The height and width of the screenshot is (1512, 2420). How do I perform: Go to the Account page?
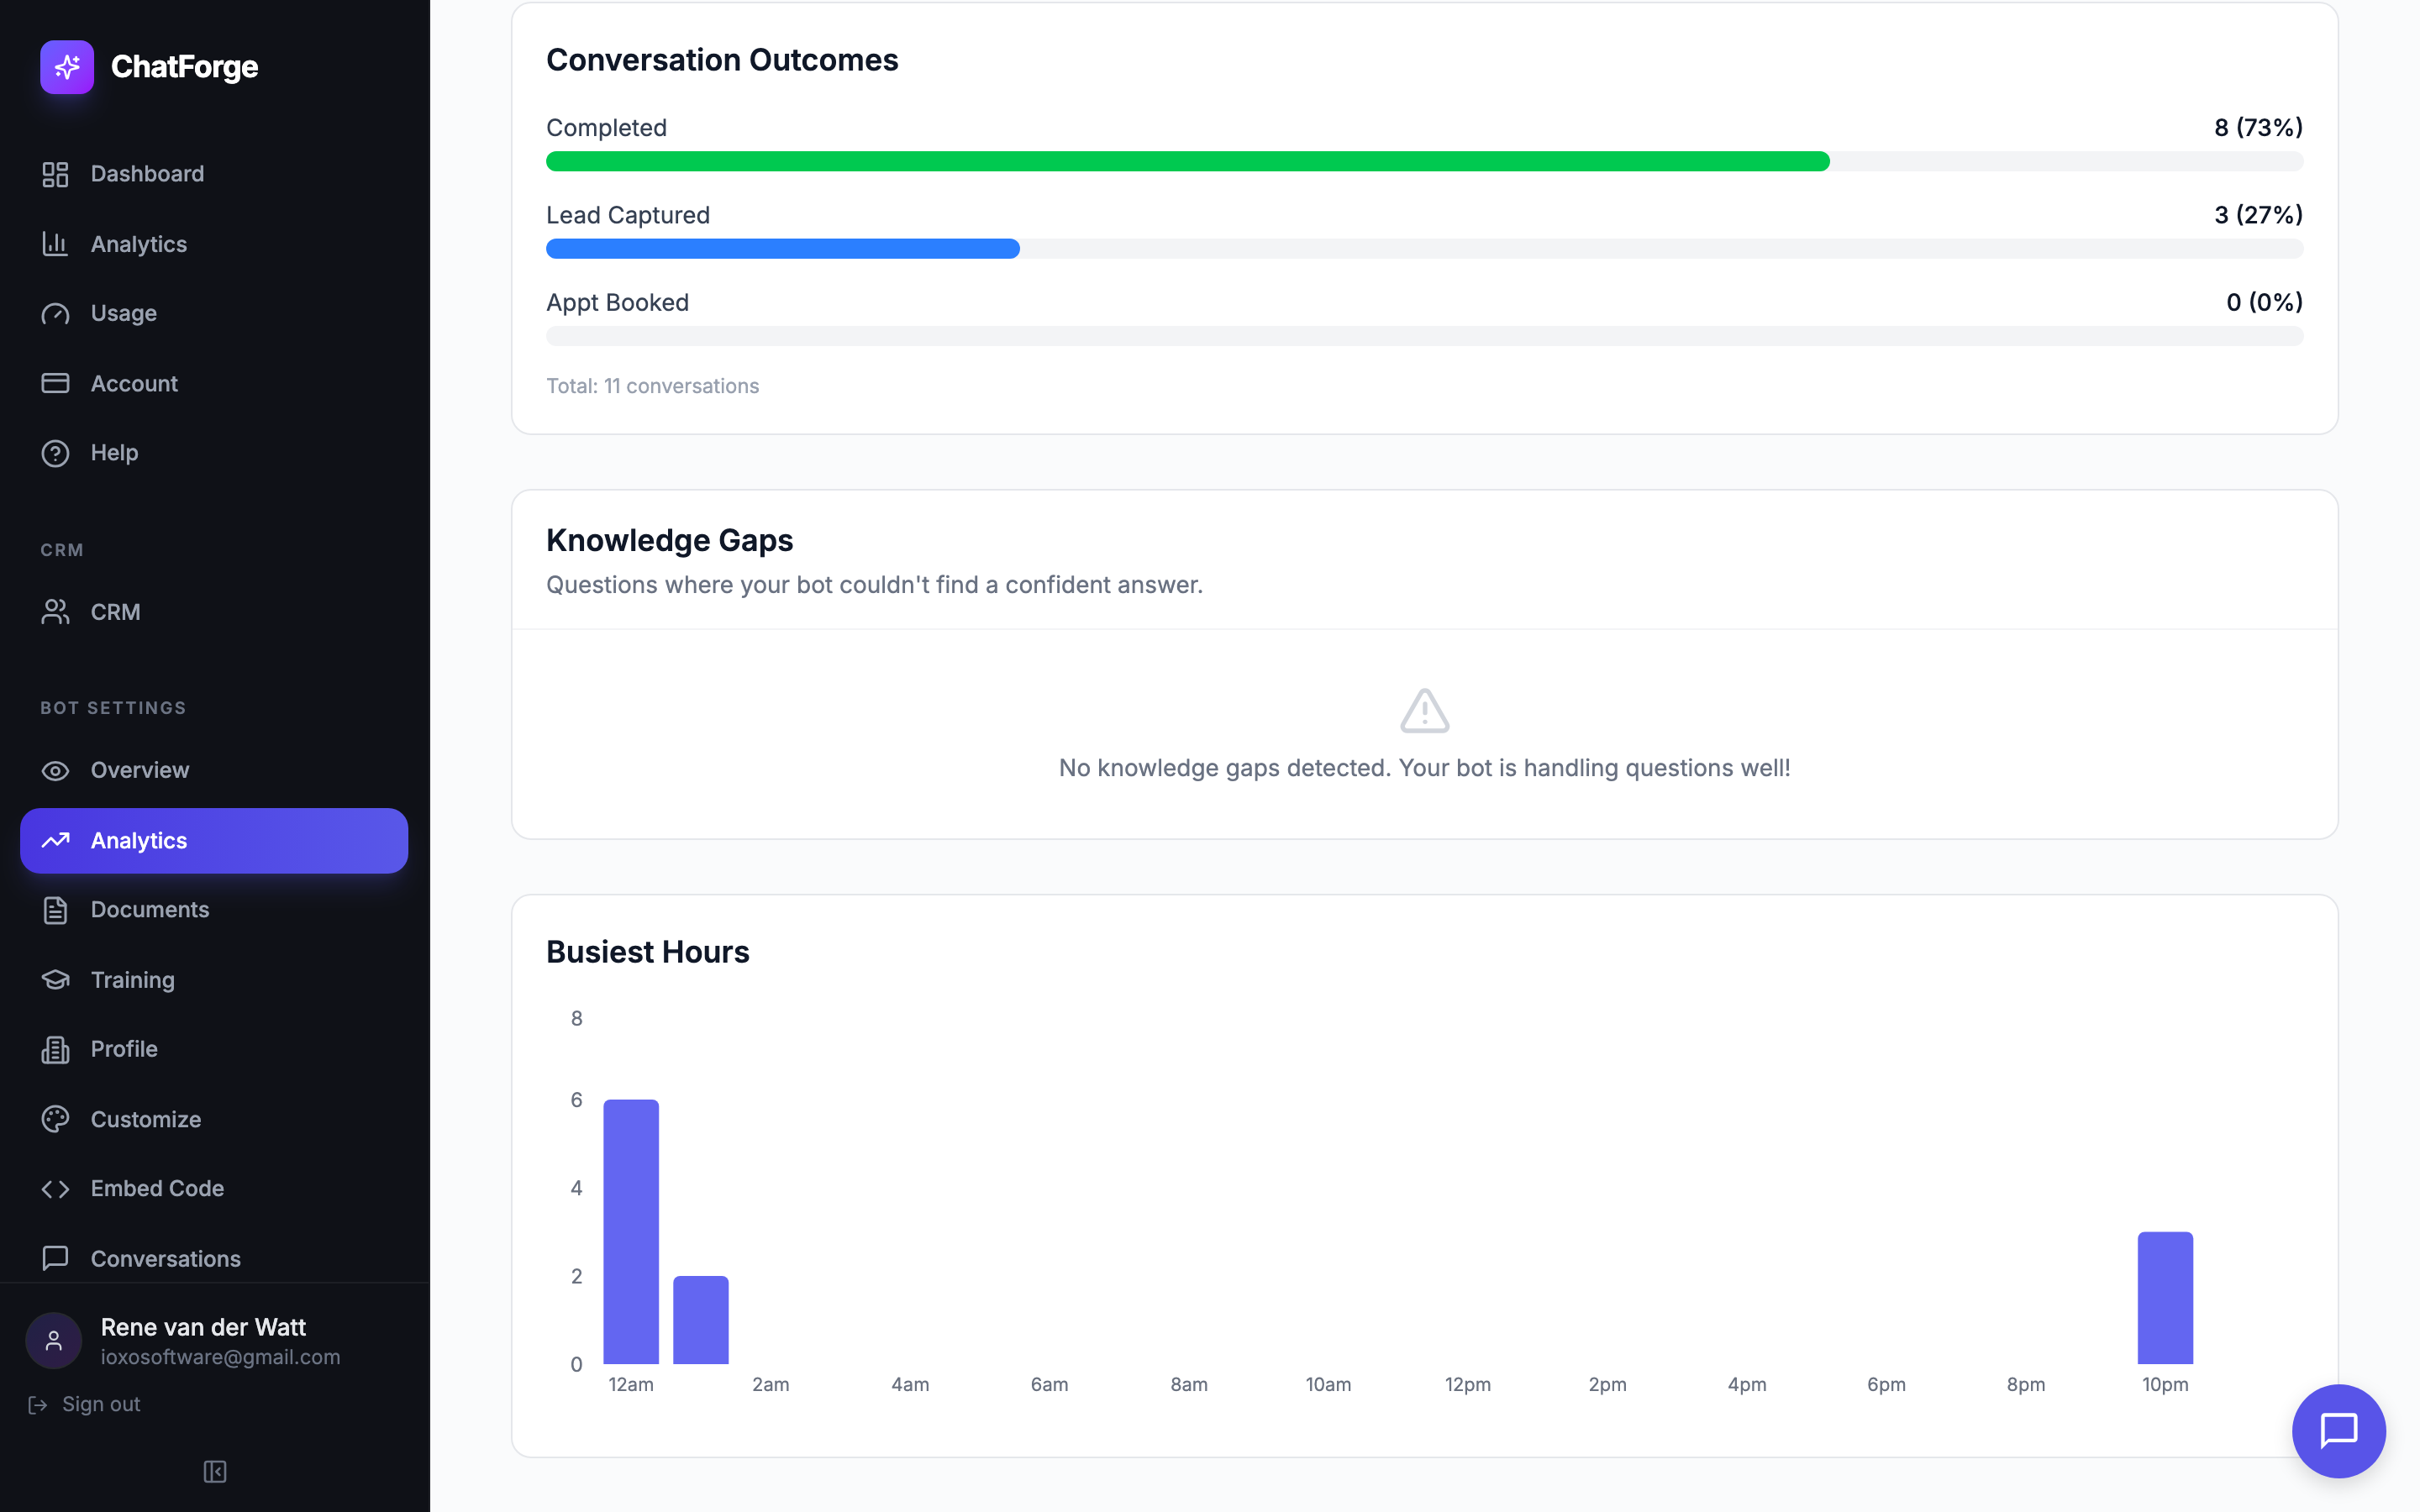(134, 383)
